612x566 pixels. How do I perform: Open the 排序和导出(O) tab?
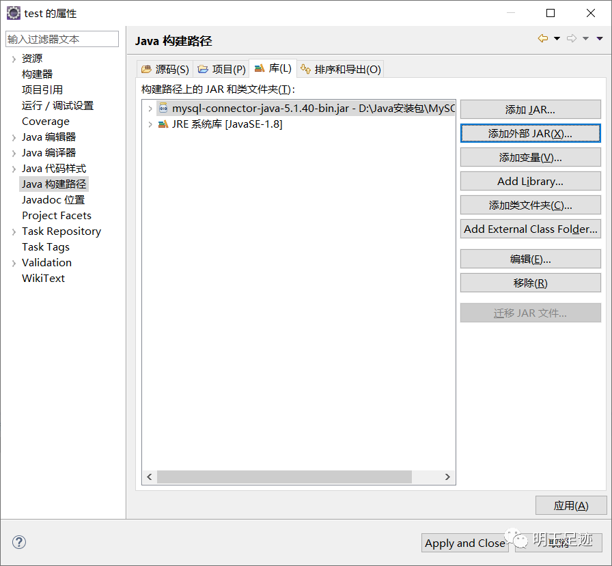click(341, 70)
